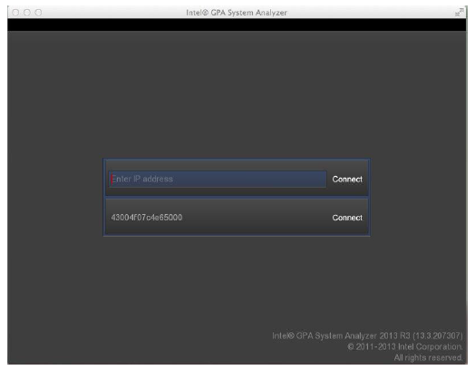Click the red text cursor in the IP field

(x=111, y=179)
